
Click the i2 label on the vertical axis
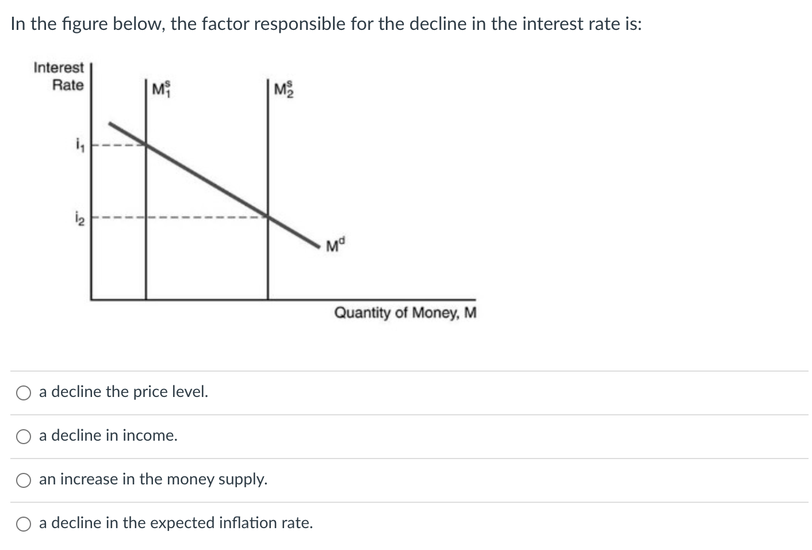tap(79, 217)
